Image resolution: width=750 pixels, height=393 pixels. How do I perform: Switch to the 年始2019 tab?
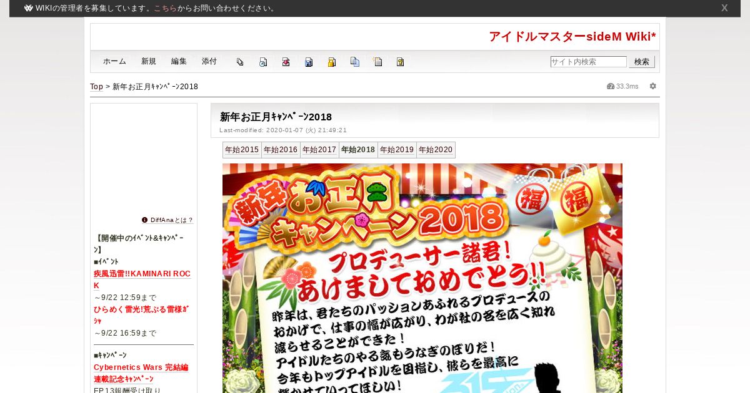point(397,150)
